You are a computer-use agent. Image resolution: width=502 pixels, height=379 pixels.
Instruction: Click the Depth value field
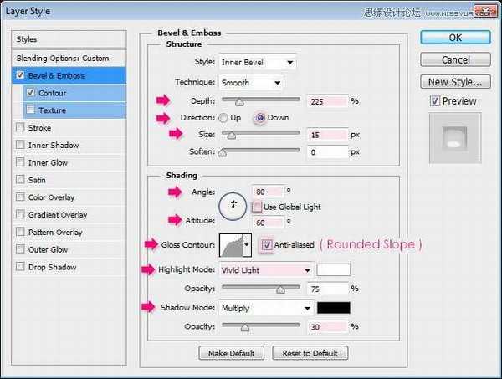tap(327, 101)
